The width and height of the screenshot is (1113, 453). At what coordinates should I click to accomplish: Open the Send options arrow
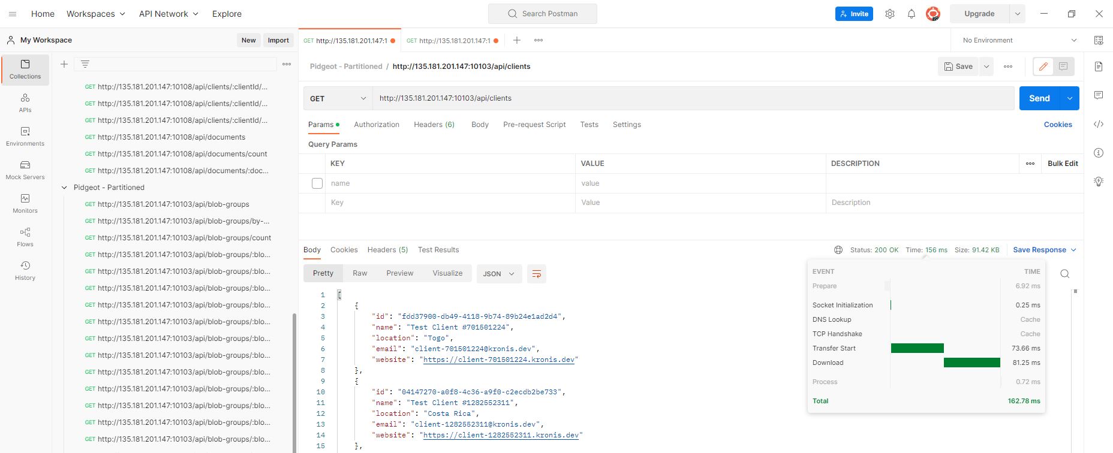1070,98
